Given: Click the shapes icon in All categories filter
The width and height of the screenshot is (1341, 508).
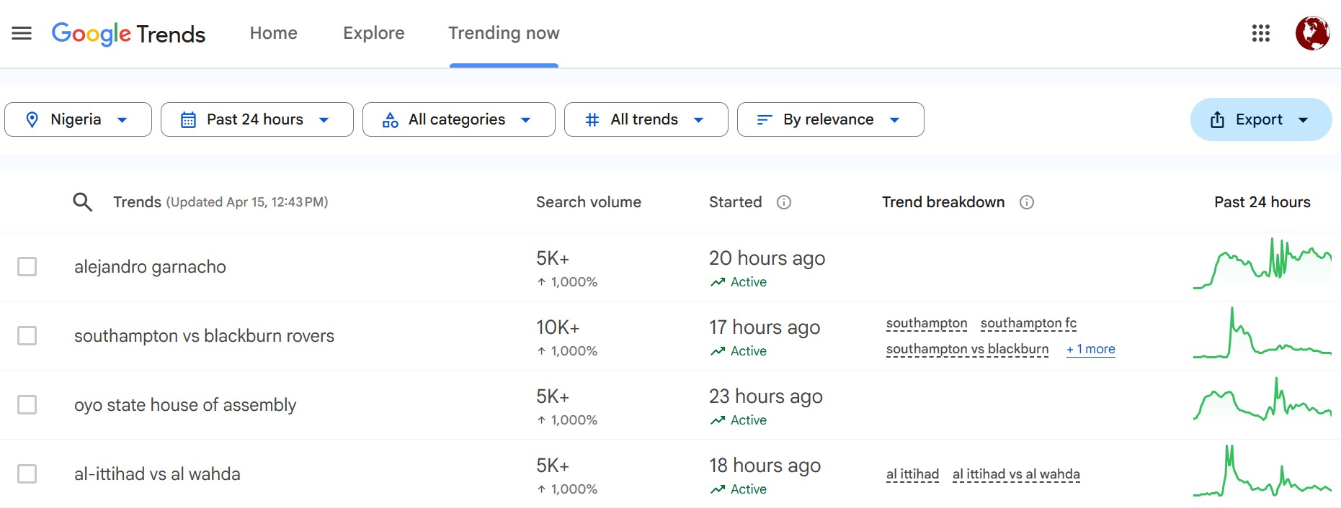Looking at the screenshot, I should tap(390, 119).
